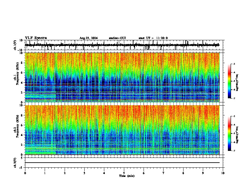The image size is (251, 194).
Task: Click the ch.1 spectrogram panel
Action: coord(122,77)
